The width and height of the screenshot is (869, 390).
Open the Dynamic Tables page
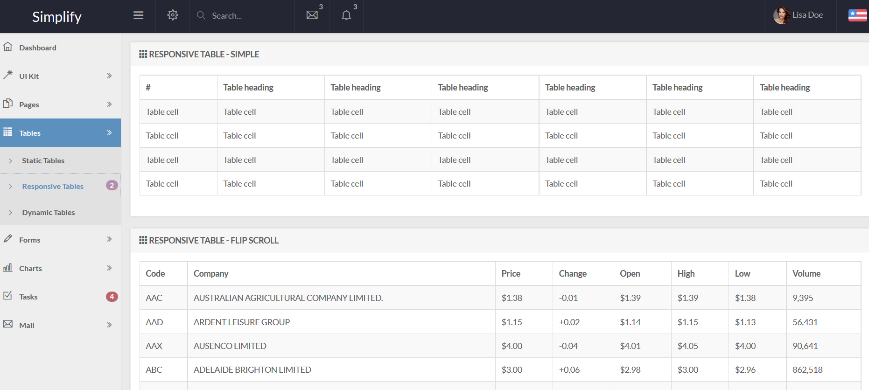(49, 212)
